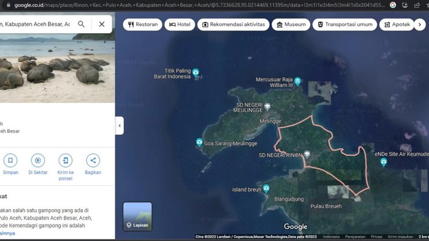Collapse the side panel with the arrow
Screen dimensions: 429x241
[120, 126]
